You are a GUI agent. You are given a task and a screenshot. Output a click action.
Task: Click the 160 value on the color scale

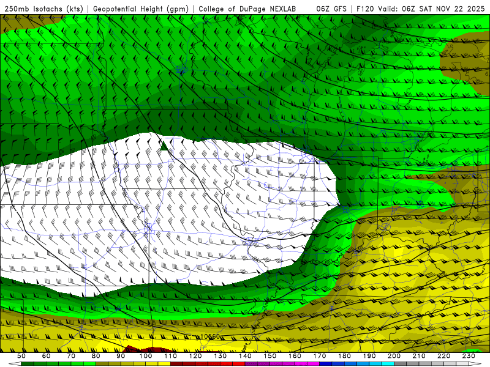pos(295,356)
